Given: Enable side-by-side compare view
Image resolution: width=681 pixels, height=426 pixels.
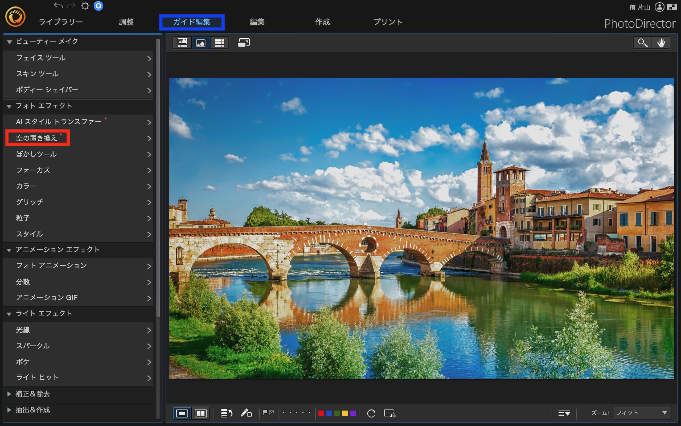Looking at the screenshot, I should point(200,413).
